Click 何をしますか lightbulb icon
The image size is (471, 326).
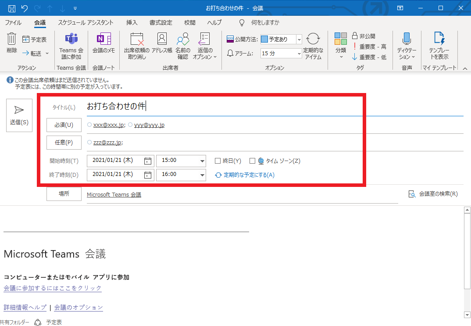[242, 22]
